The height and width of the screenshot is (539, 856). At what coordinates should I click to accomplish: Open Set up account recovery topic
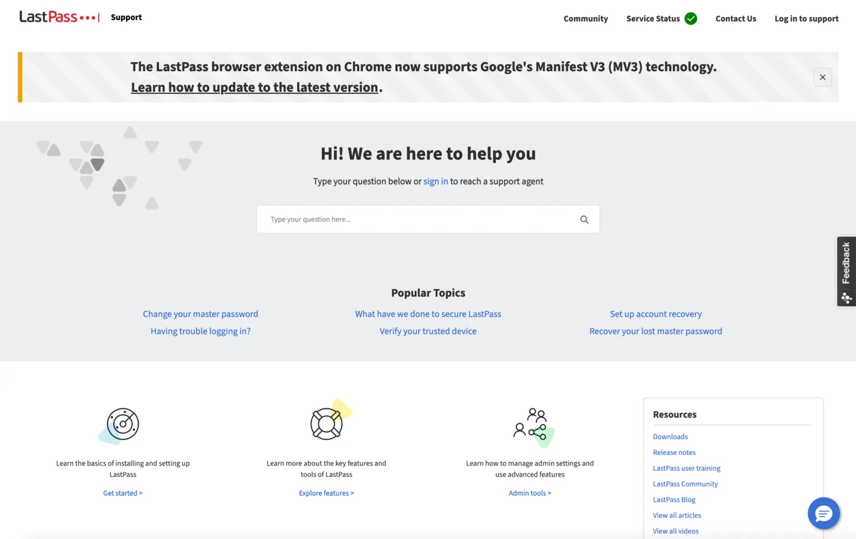pos(656,314)
